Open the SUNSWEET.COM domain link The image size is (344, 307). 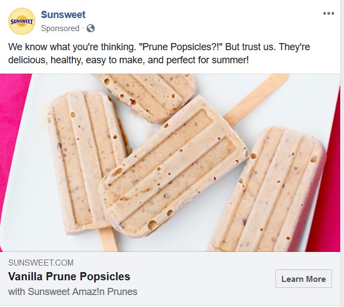pyautogui.click(x=41, y=263)
